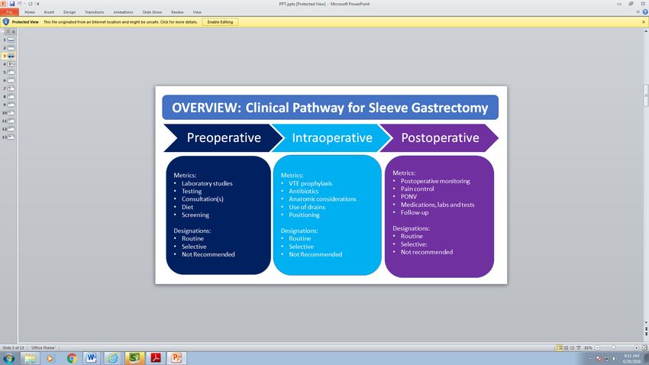
Task: Show hidden icons arrow in system tray
Action: click(590, 358)
